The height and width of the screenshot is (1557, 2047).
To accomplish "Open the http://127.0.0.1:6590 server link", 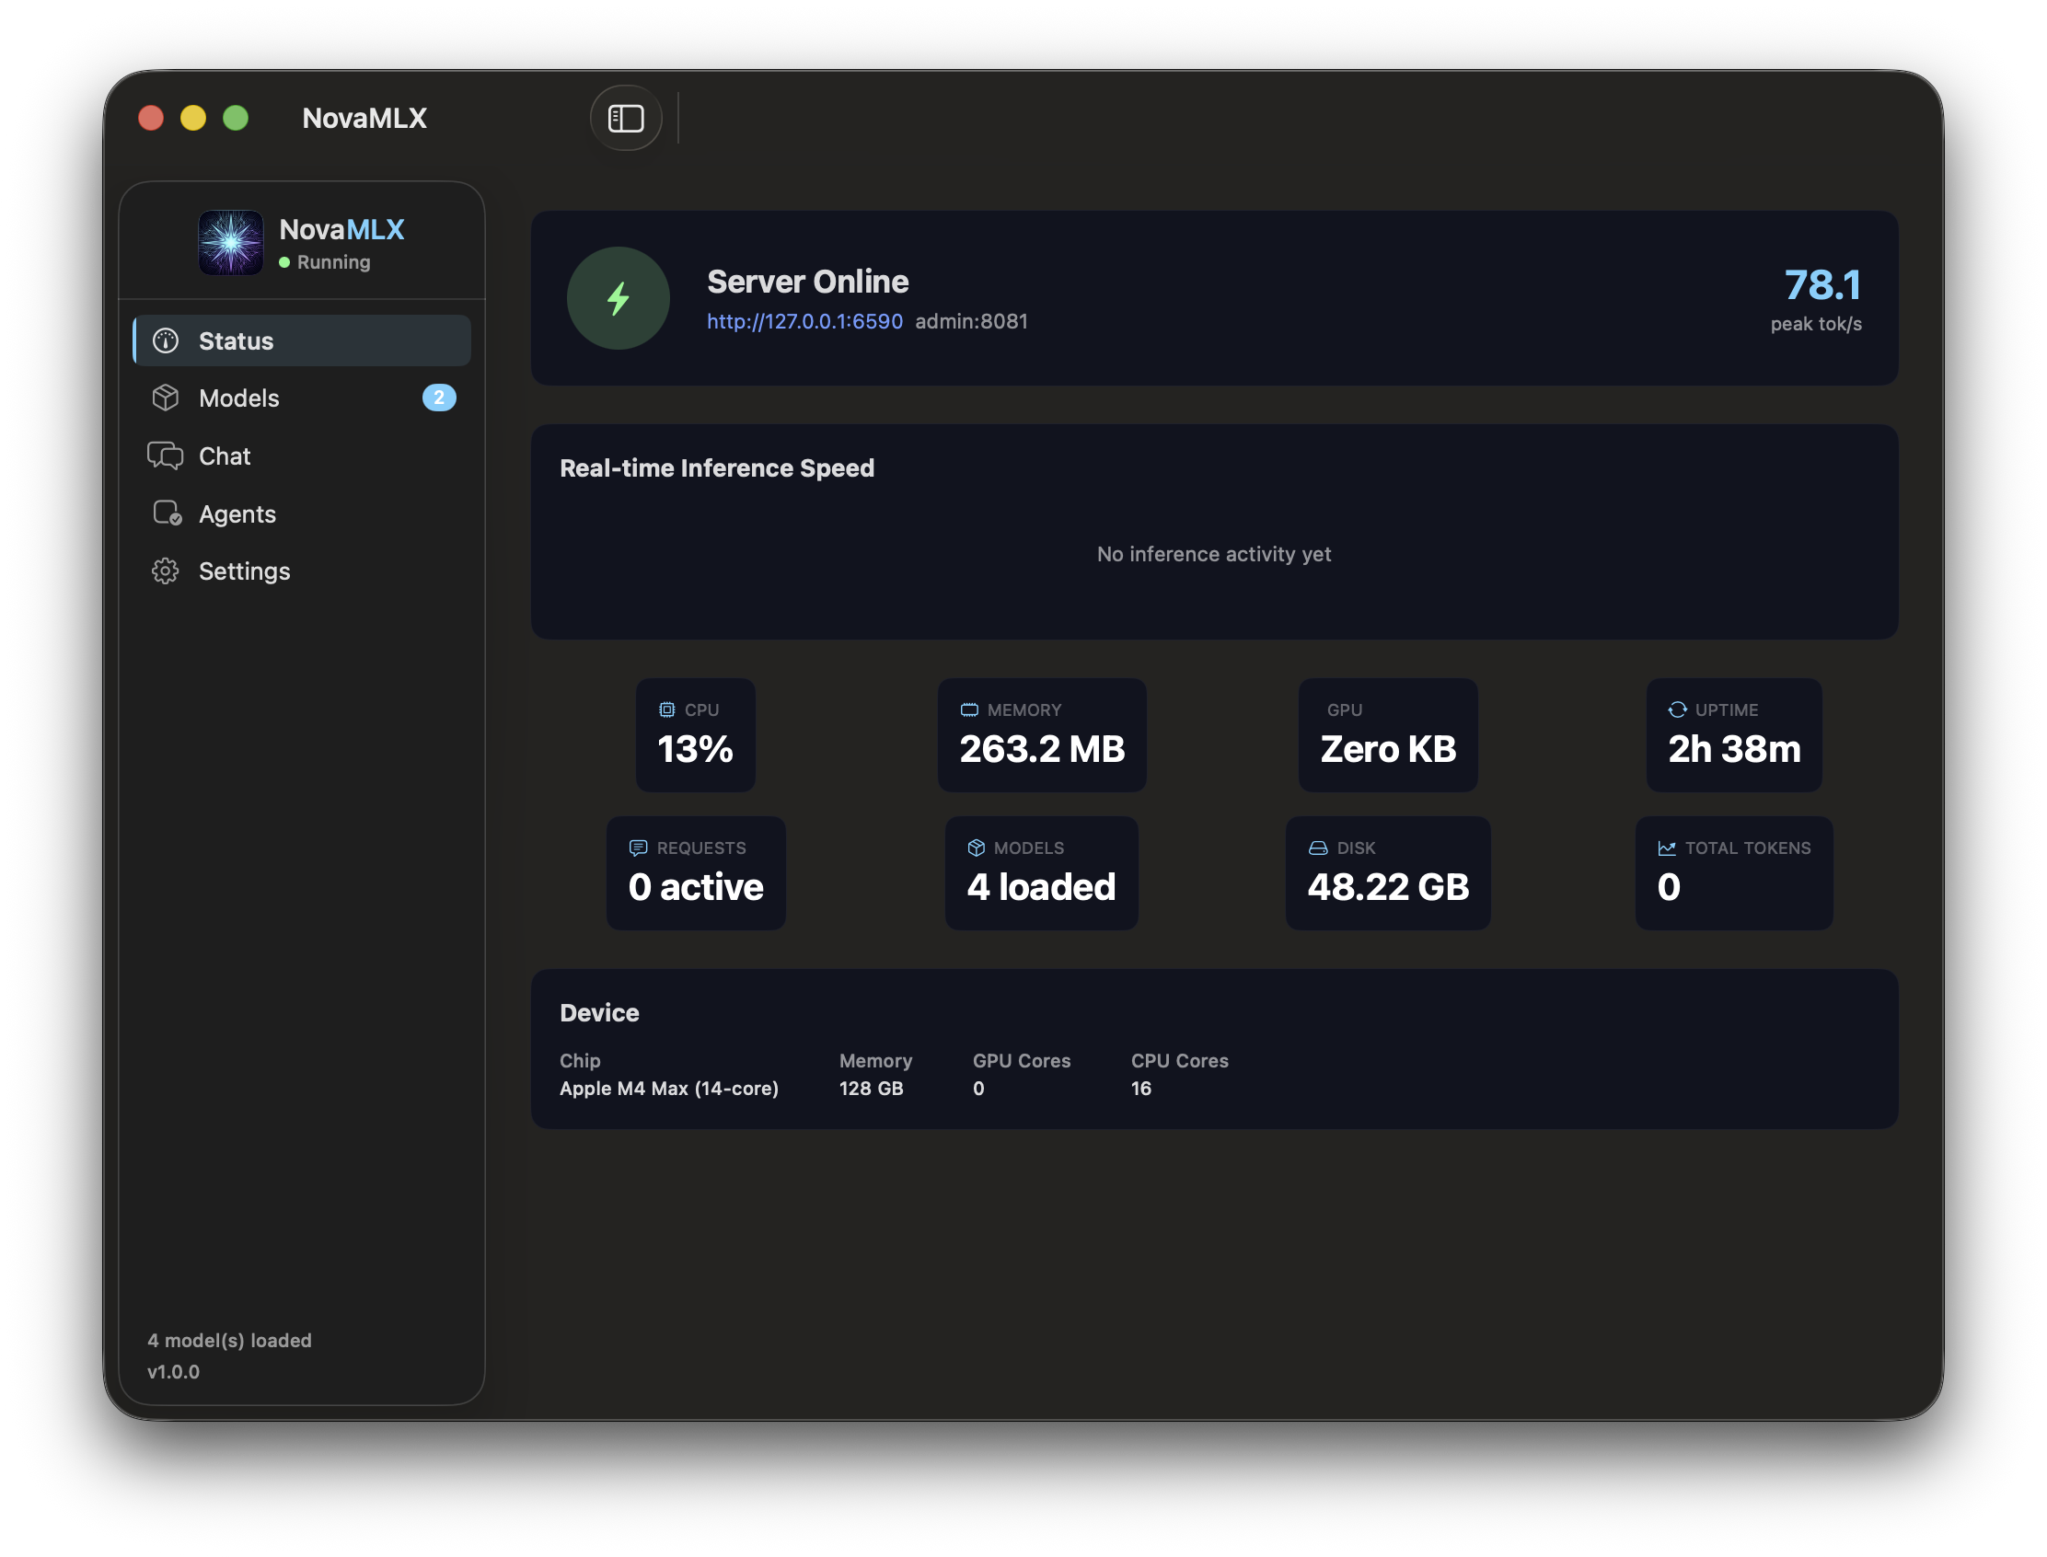I will (804, 321).
